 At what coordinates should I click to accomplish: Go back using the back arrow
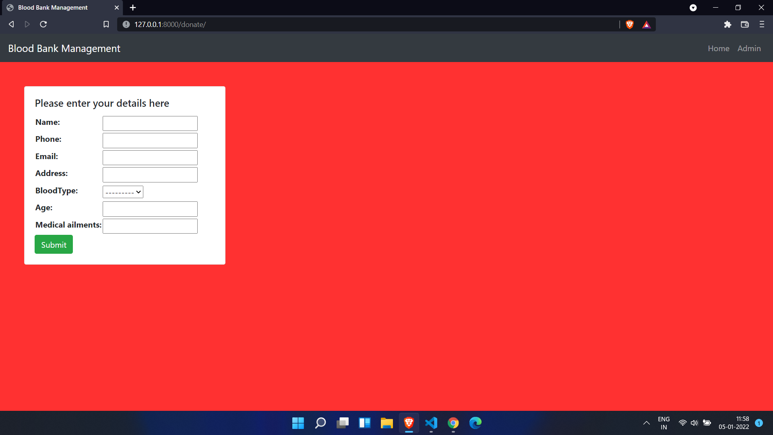(11, 25)
